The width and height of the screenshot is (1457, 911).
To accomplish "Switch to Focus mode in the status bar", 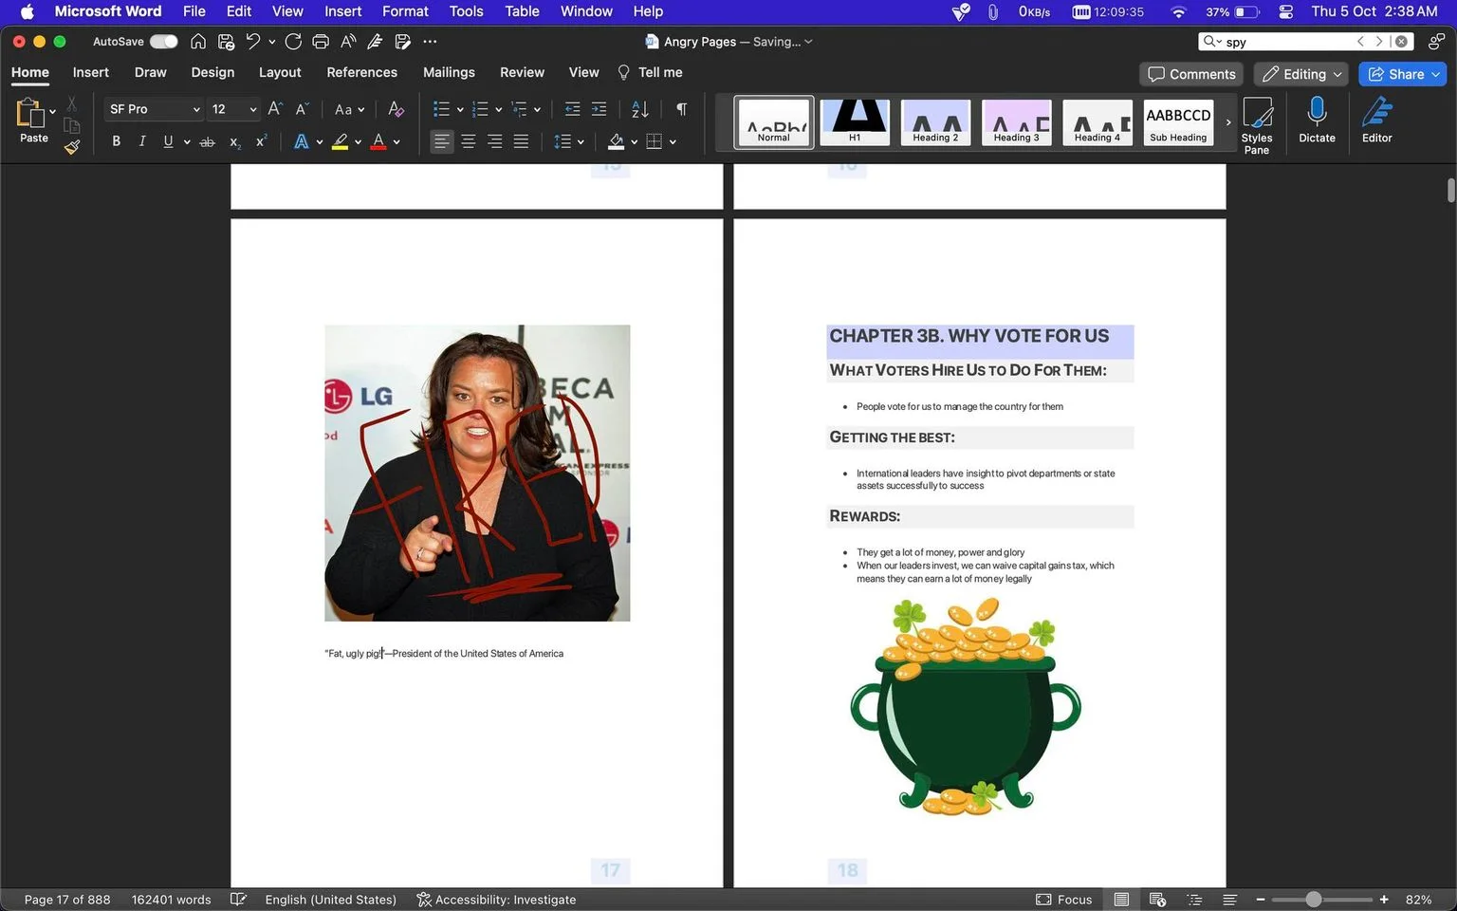I will click(1063, 900).
